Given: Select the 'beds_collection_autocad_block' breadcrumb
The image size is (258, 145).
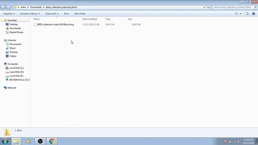Looking at the screenshot, I should coord(61,7).
